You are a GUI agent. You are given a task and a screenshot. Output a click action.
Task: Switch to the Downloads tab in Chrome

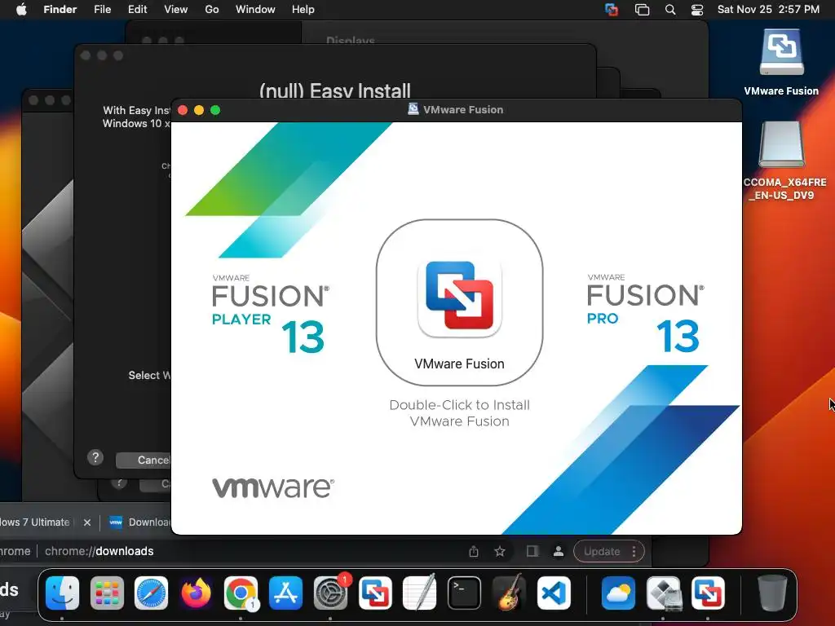(x=139, y=522)
